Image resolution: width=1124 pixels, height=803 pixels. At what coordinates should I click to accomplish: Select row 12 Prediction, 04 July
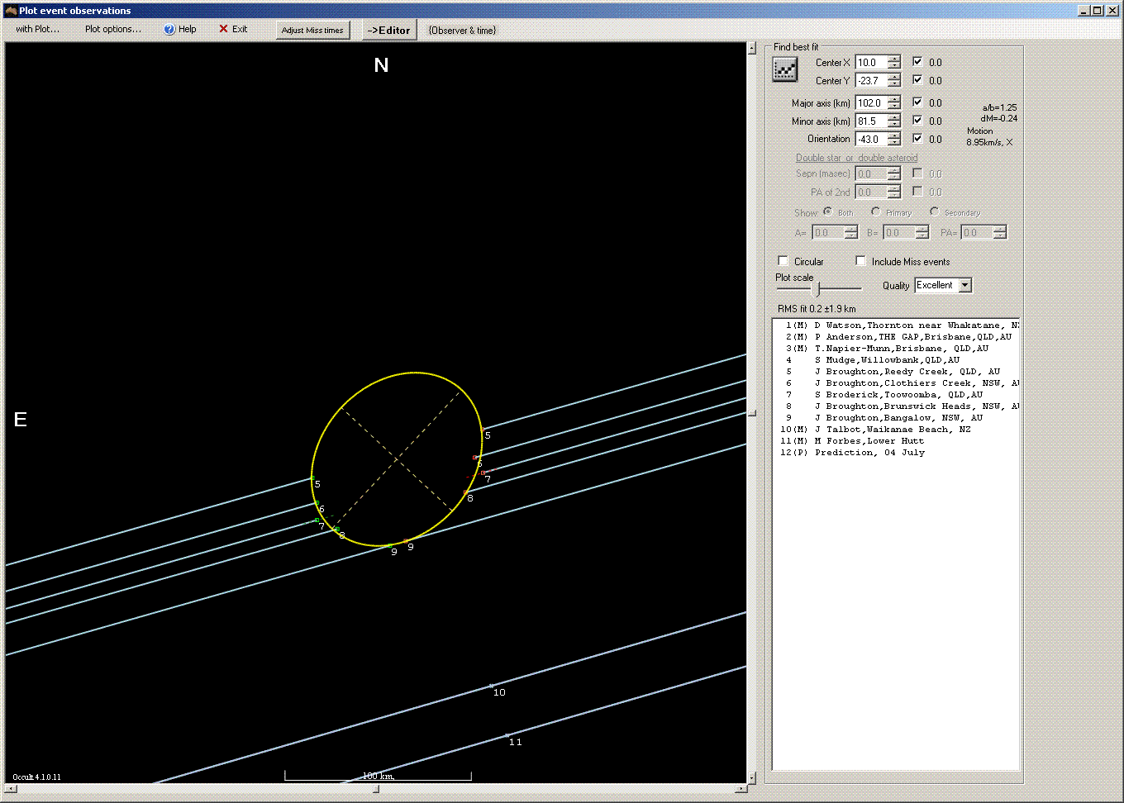(x=896, y=453)
